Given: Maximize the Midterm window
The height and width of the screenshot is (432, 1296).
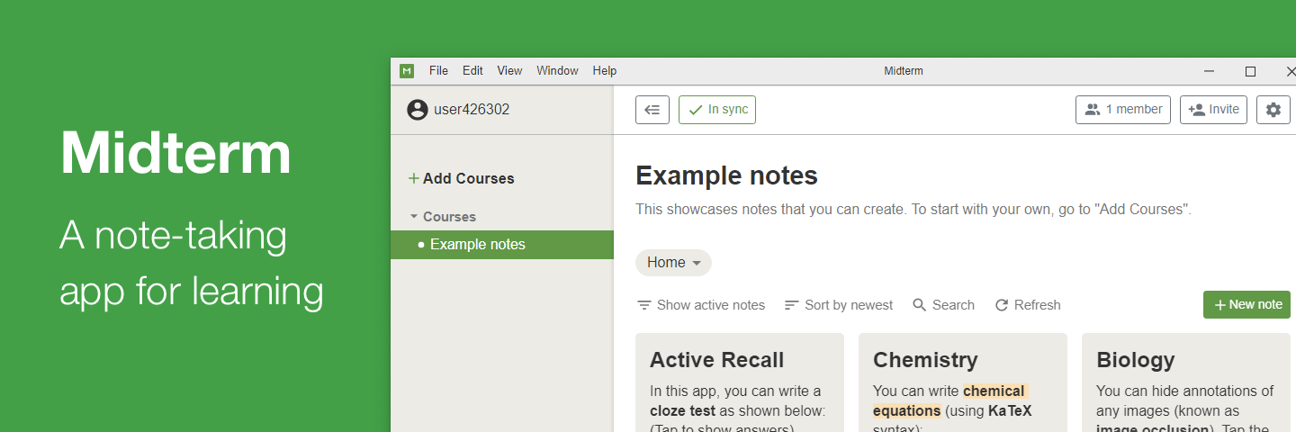Looking at the screenshot, I should pyautogui.click(x=1250, y=71).
